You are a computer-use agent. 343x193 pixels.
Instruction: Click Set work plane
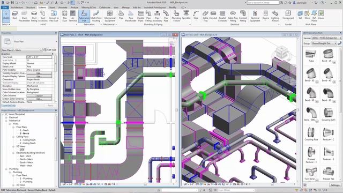click(300, 15)
